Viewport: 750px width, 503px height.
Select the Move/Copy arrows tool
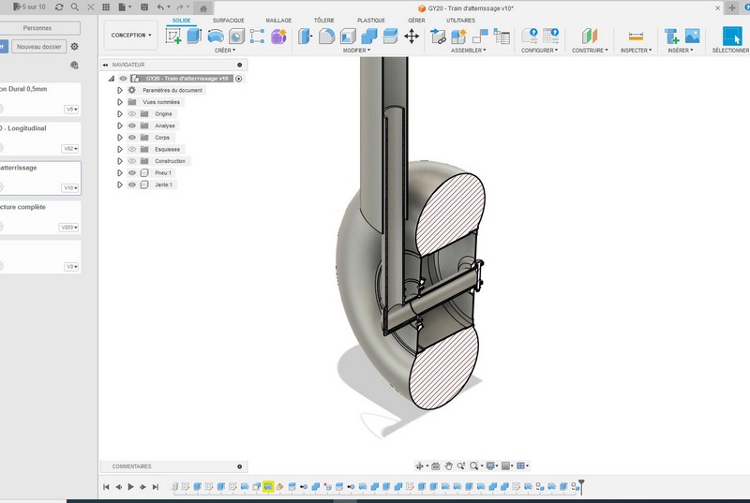point(411,36)
